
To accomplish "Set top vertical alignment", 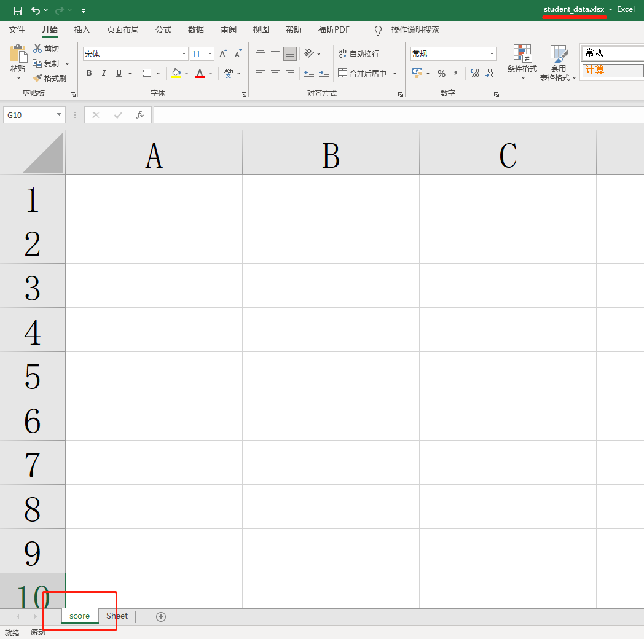I will [x=261, y=53].
